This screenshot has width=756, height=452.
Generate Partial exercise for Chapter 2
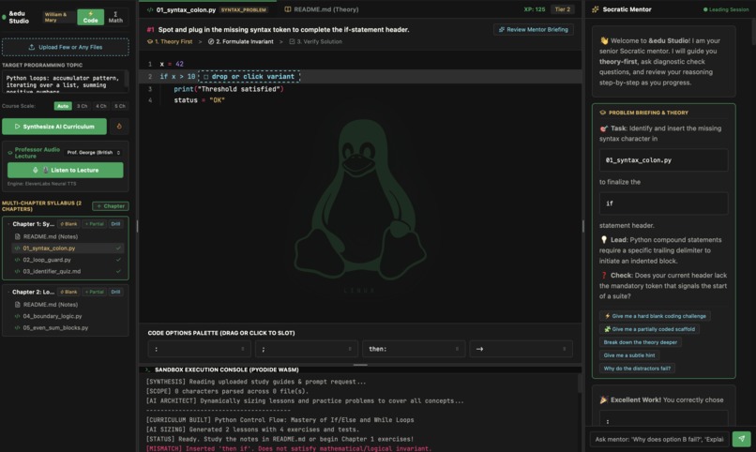coord(94,292)
